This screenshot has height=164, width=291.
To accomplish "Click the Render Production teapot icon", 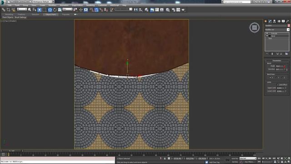I will [183, 10].
